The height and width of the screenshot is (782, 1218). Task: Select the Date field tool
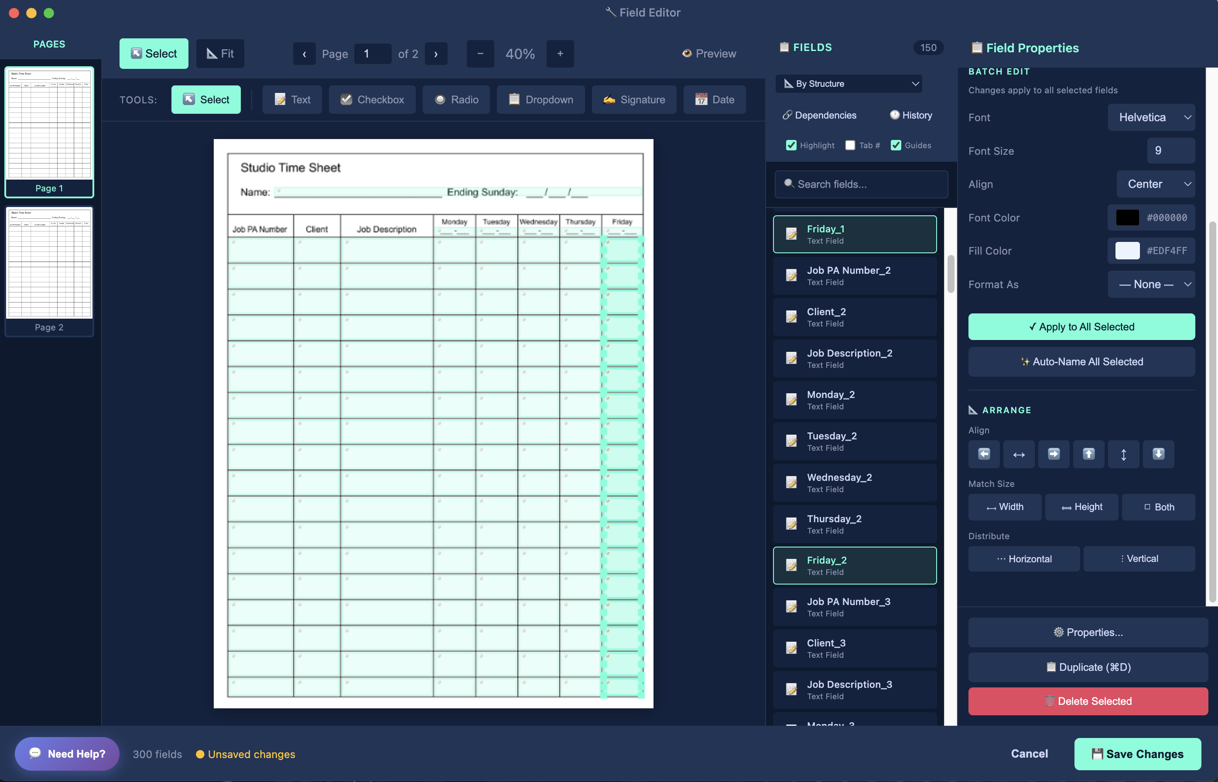[715, 99]
